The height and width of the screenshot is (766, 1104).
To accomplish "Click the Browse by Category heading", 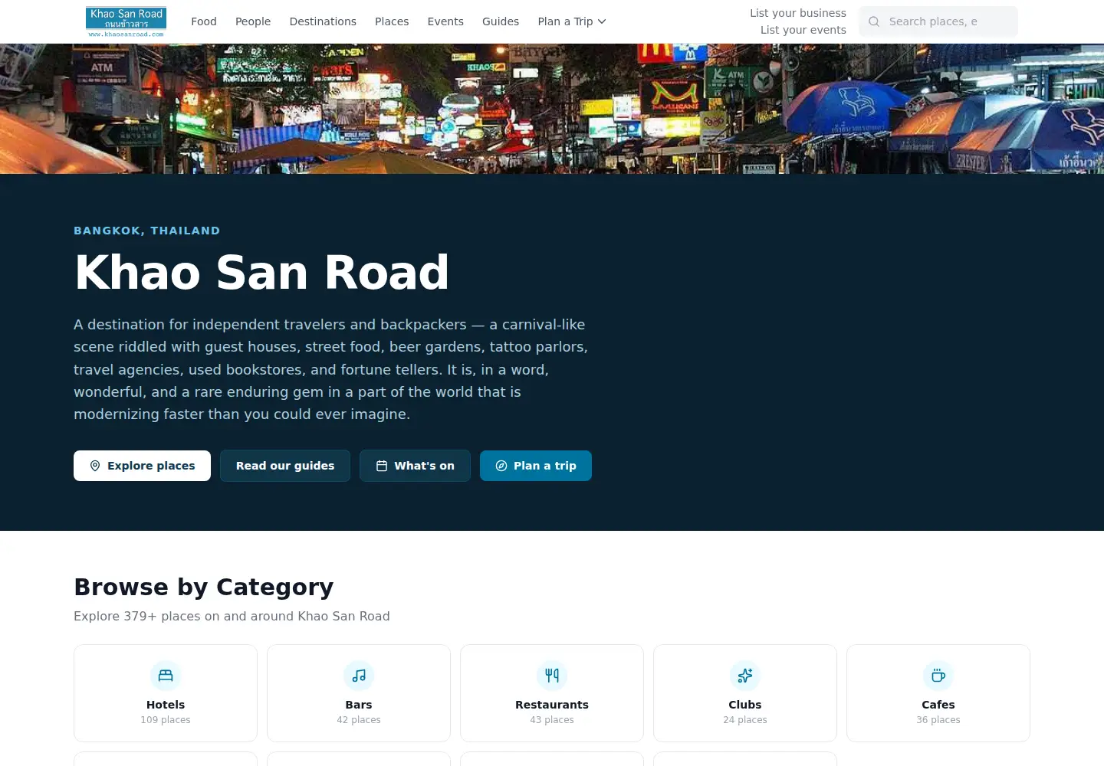I will pyautogui.click(x=204, y=587).
